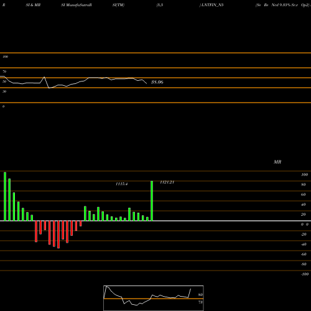Click the RSI axis label 30
Viewport: 311px width, 311px height.
(4, 91)
